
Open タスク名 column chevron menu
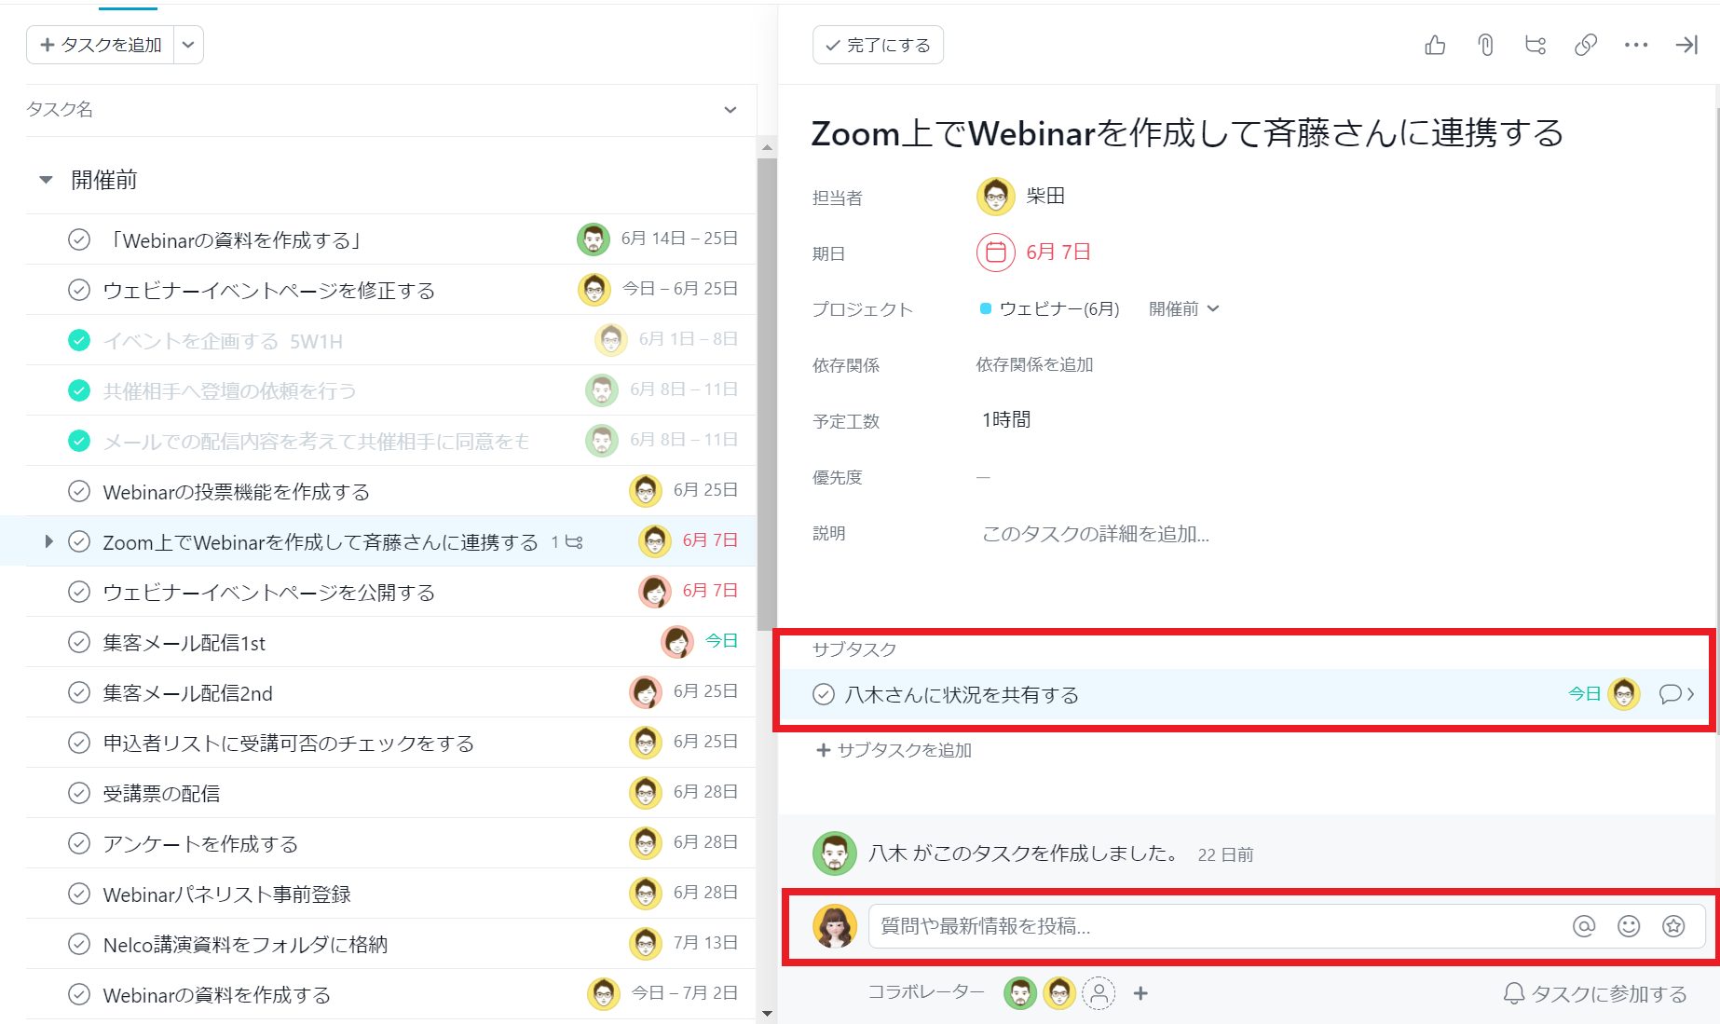[730, 110]
